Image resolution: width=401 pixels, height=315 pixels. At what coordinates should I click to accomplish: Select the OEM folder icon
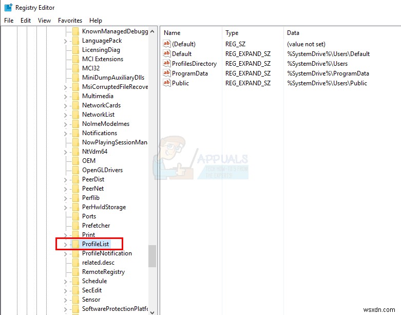pos(75,161)
